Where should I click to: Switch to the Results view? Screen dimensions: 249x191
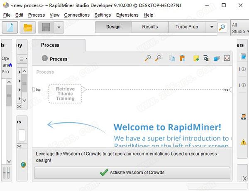tap(150, 27)
